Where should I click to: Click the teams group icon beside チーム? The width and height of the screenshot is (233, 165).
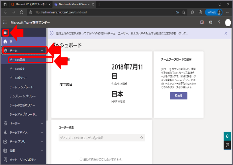pos(5,50)
